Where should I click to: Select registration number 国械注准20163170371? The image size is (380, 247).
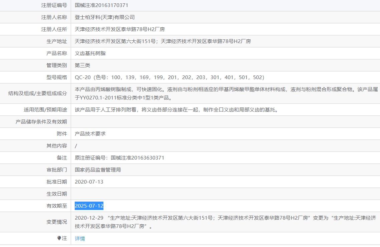coord(101,5)
